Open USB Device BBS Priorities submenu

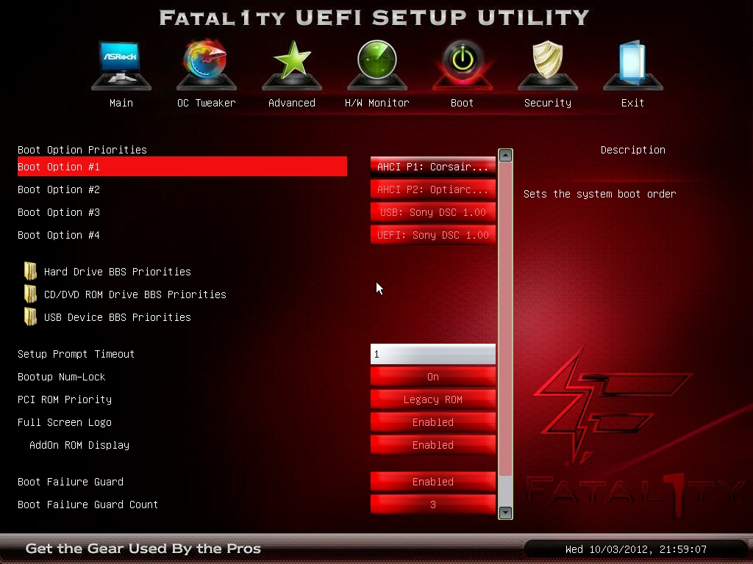coord(117,317)
